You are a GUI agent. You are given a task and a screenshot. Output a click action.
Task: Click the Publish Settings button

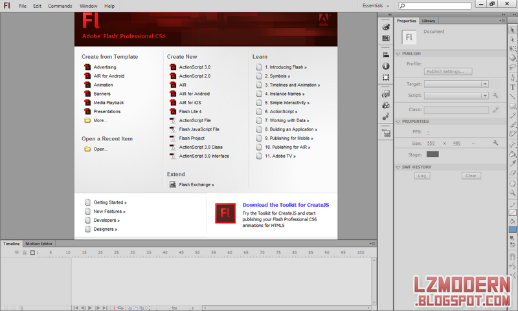(448, 72)
